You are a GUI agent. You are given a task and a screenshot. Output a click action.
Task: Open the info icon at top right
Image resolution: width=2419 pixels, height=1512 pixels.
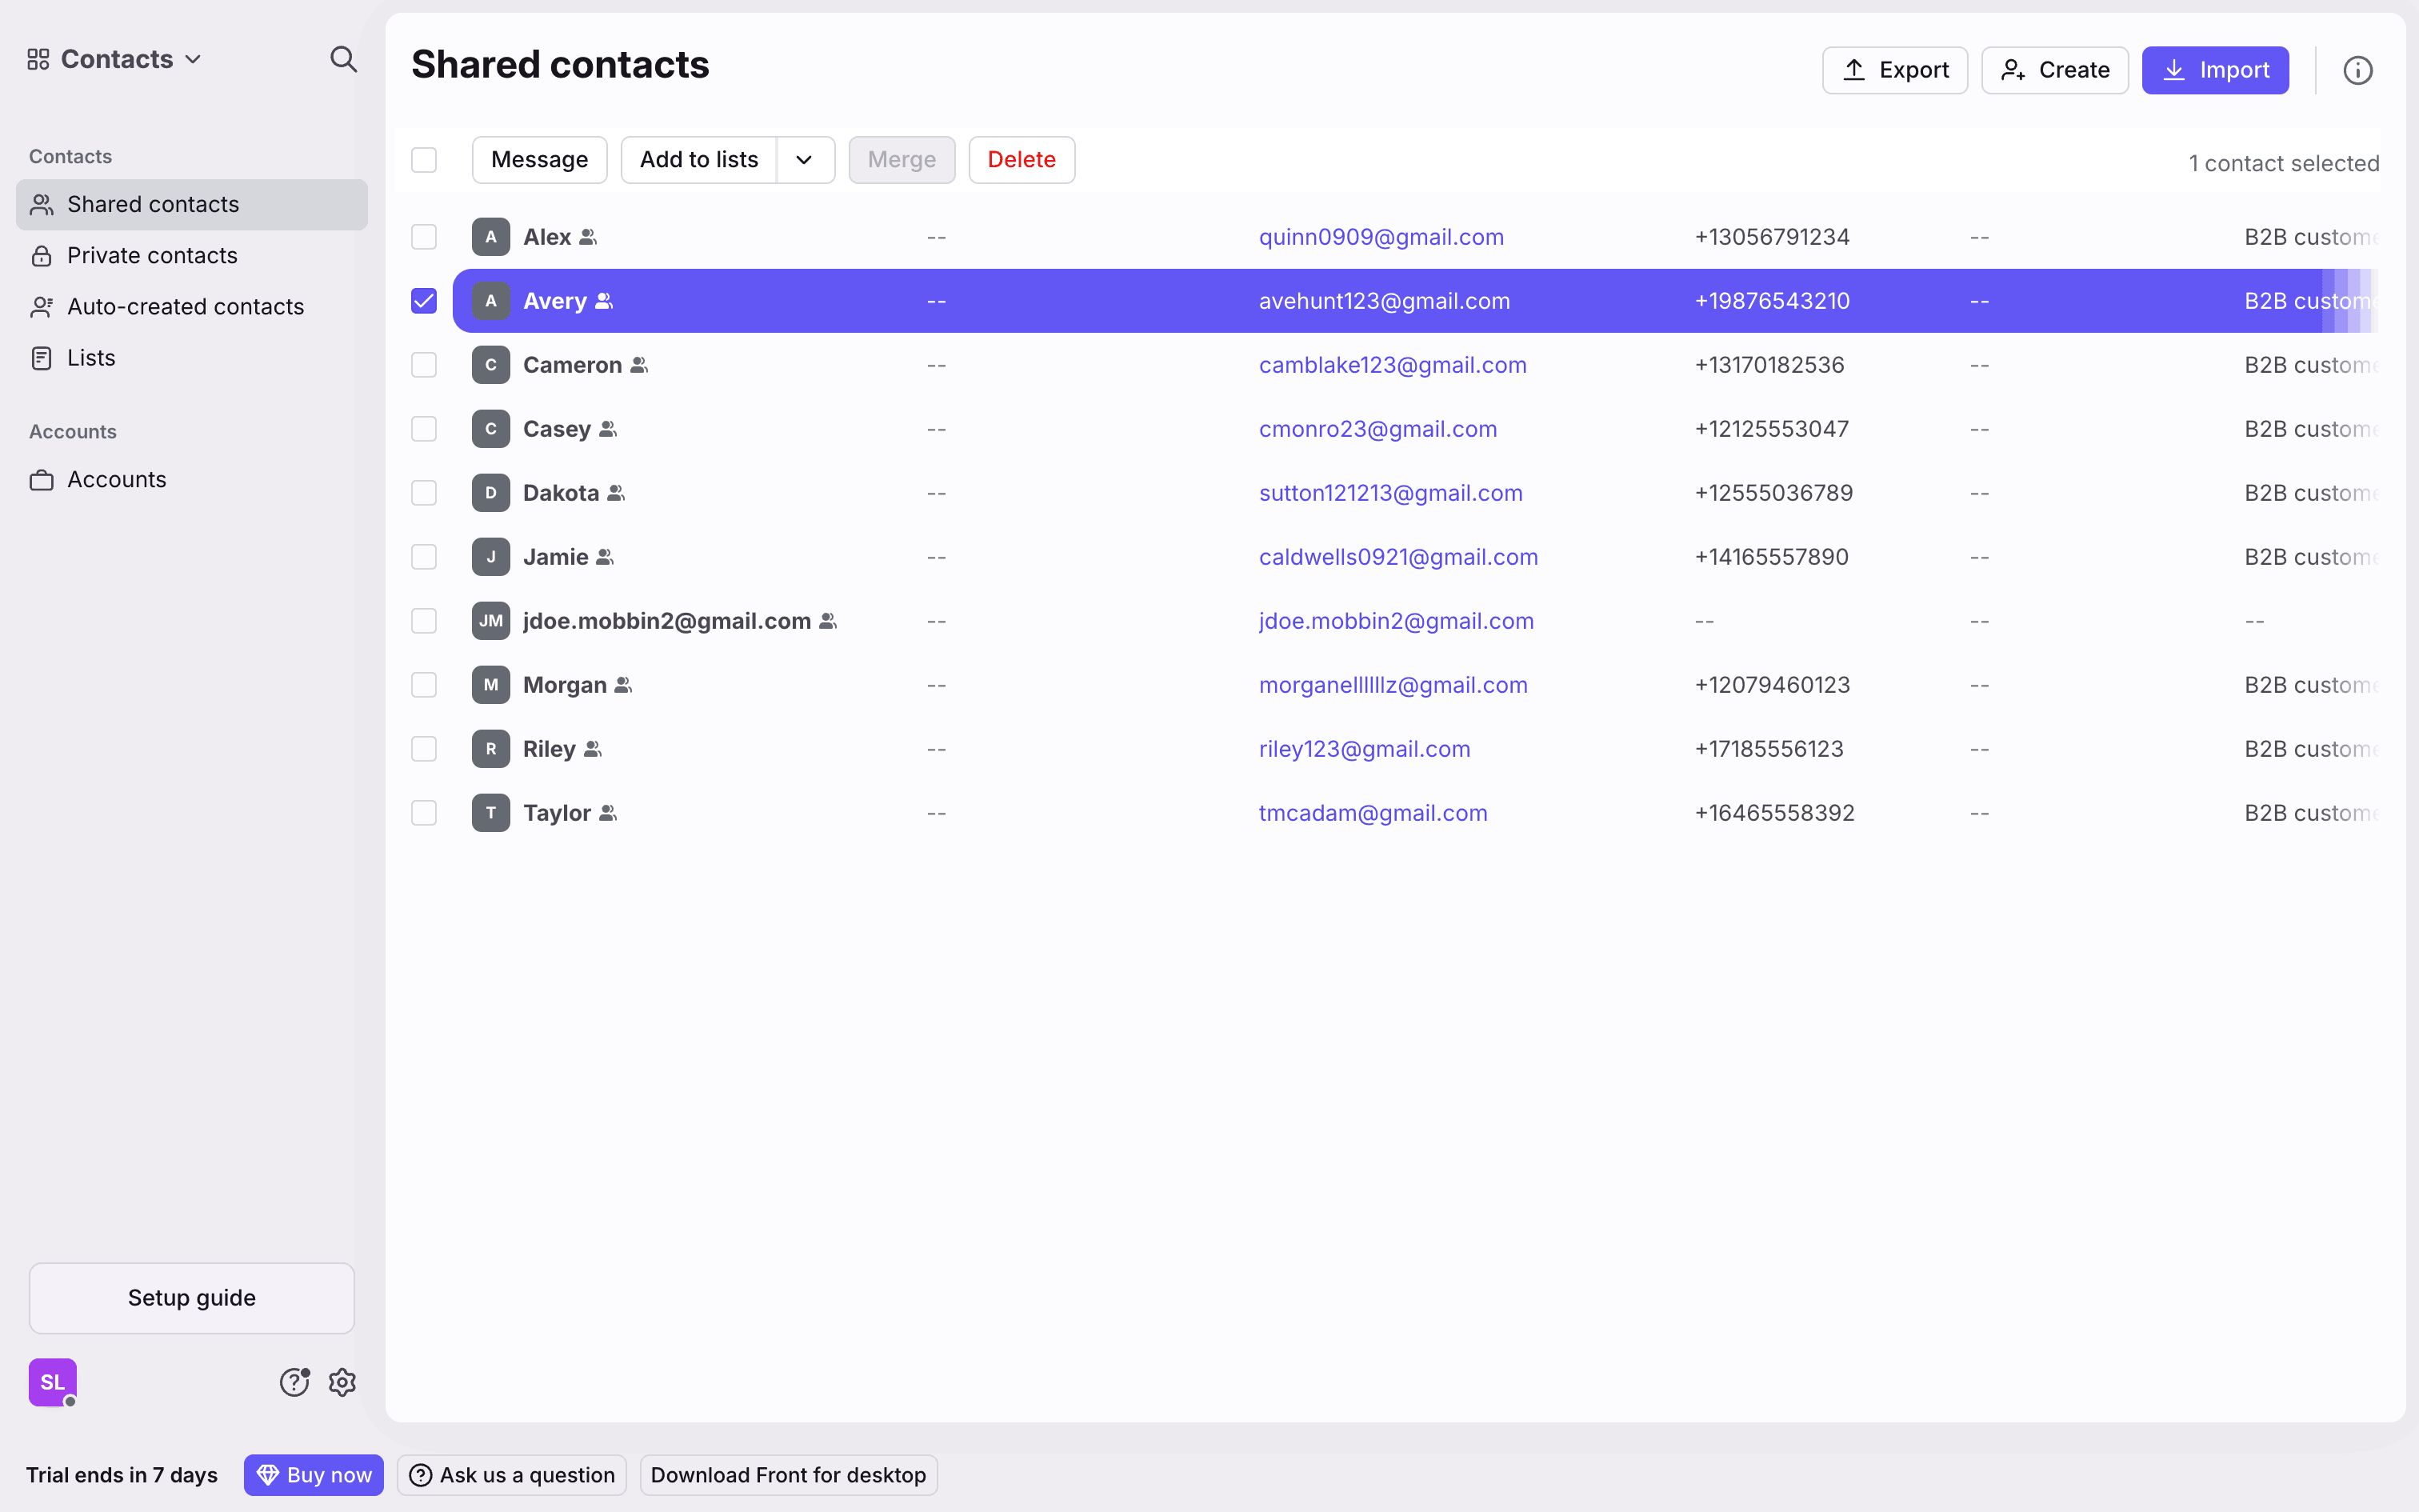pos(2357,70)
